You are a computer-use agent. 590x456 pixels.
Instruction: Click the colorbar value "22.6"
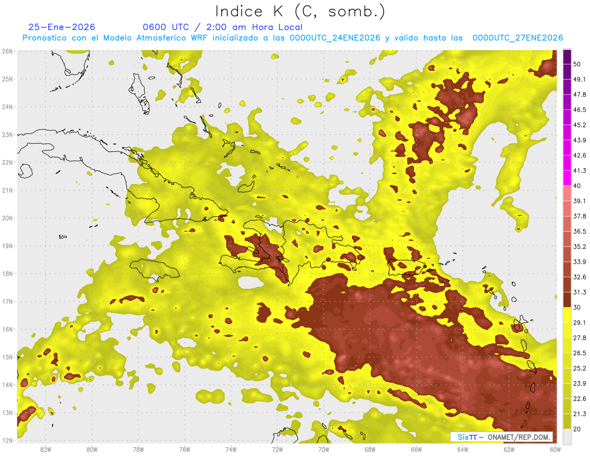point(580,399)
